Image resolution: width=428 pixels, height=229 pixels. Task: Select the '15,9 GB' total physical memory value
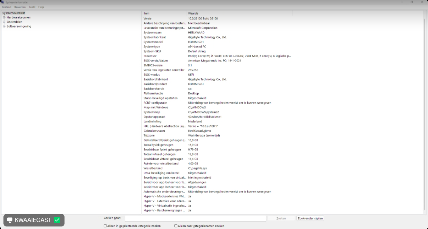click(x=193, y=145)
